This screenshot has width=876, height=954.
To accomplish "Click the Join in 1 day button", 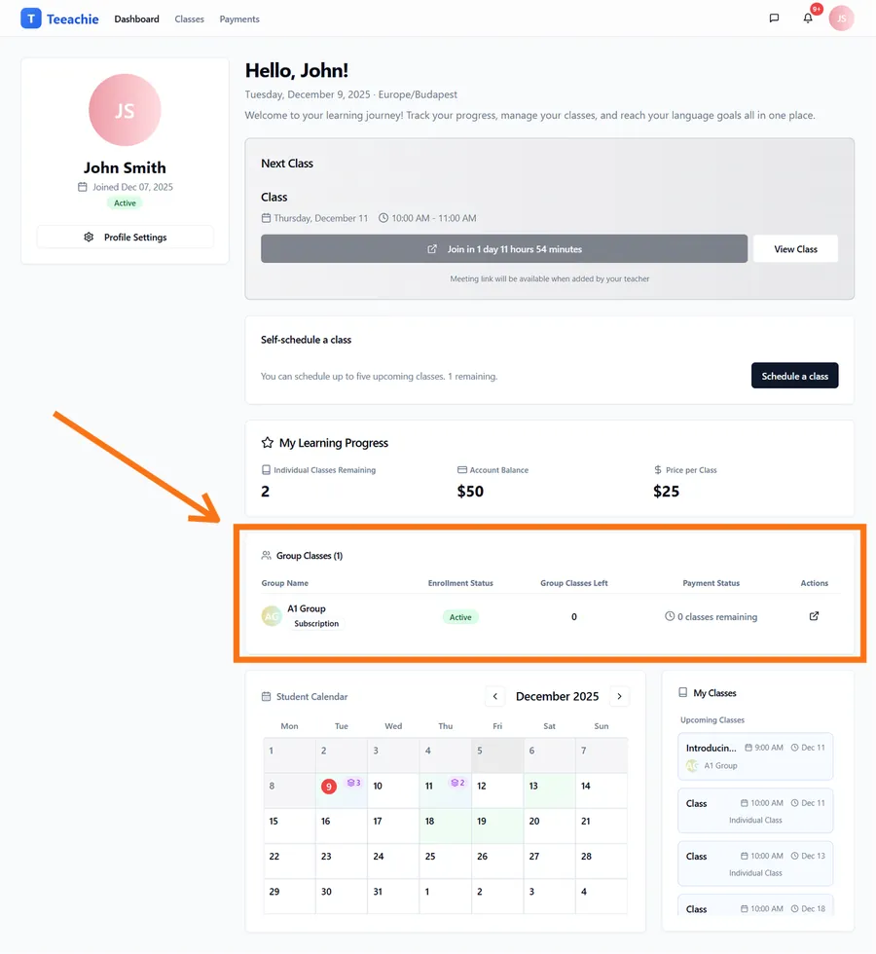I will (x=504, y=249).
